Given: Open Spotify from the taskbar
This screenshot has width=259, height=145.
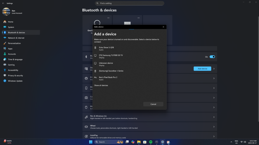Looking at the screenshot, I should (150, 142).
